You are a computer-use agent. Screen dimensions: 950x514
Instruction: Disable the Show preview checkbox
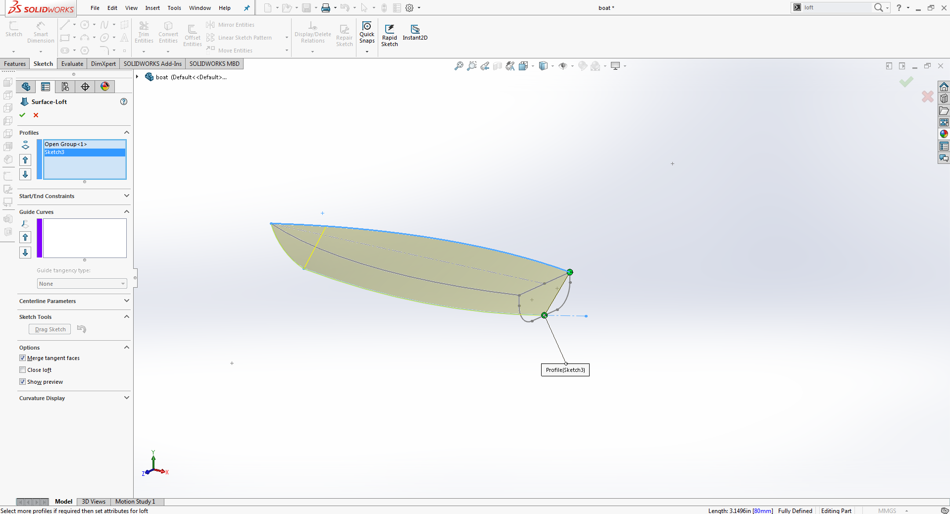pyautogui.click(x=22, y=382)
